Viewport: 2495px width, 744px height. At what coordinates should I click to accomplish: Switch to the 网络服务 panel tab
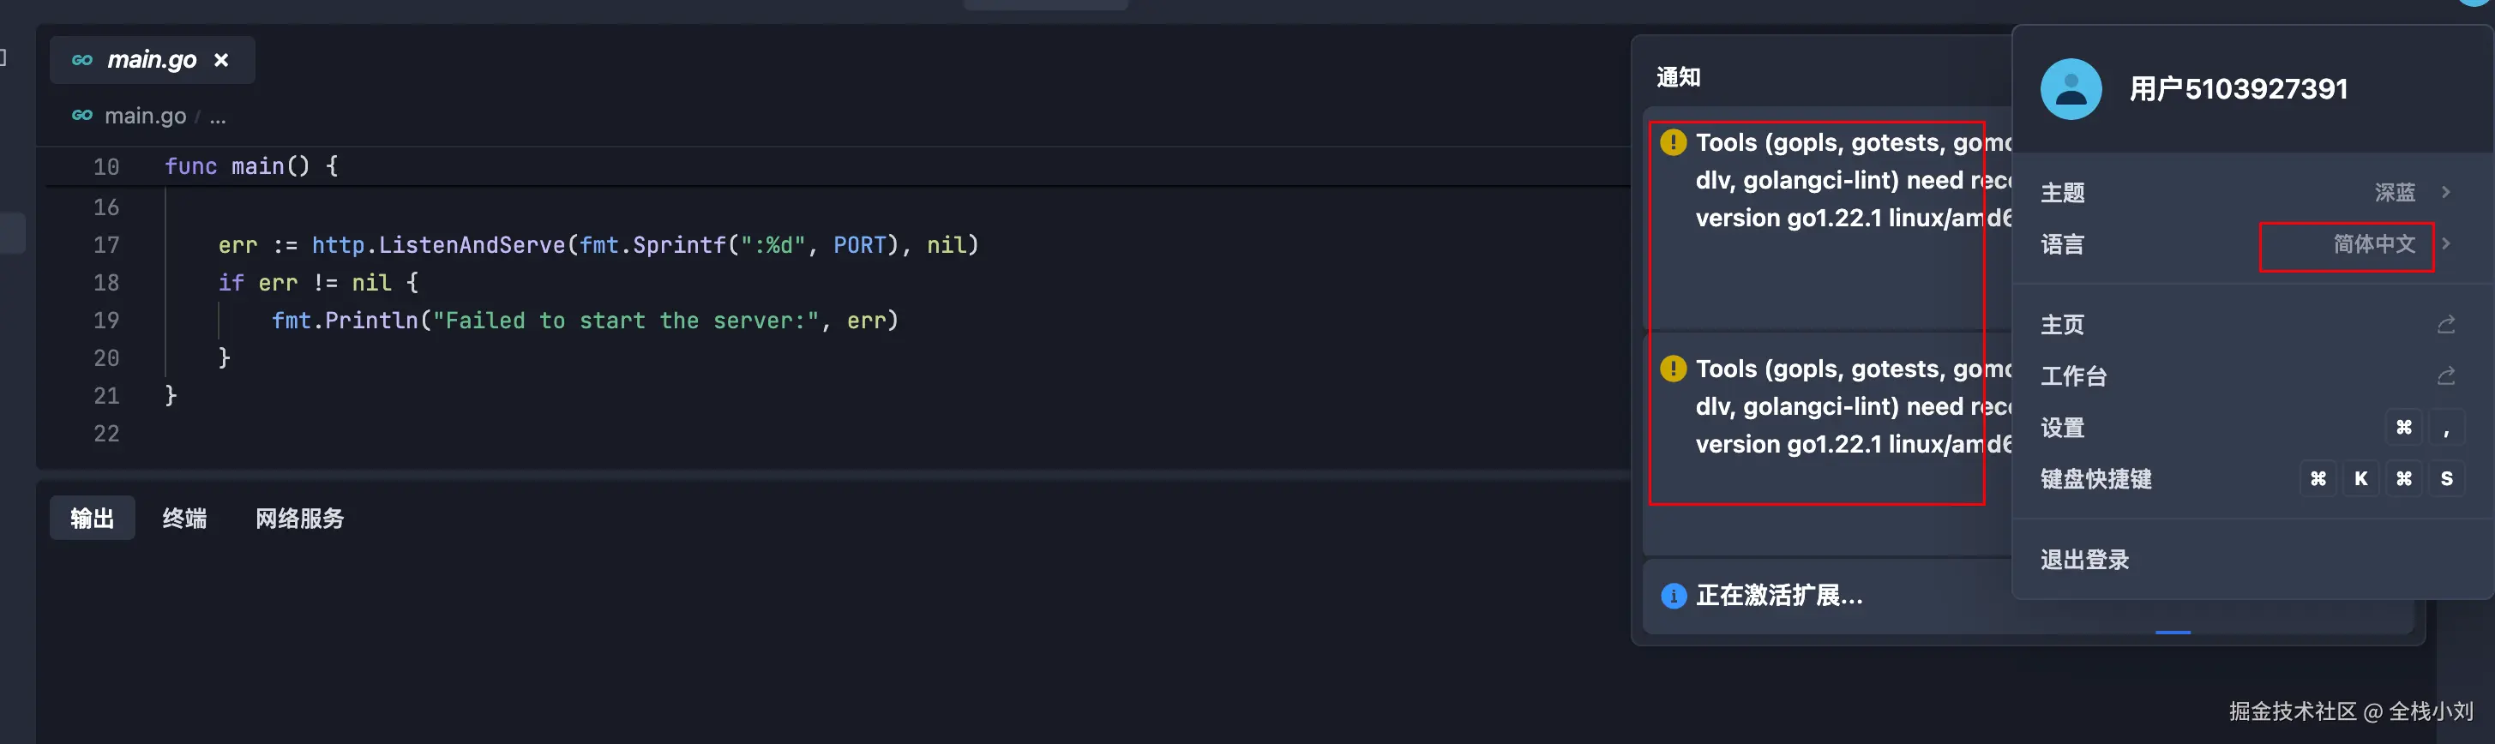299,519
